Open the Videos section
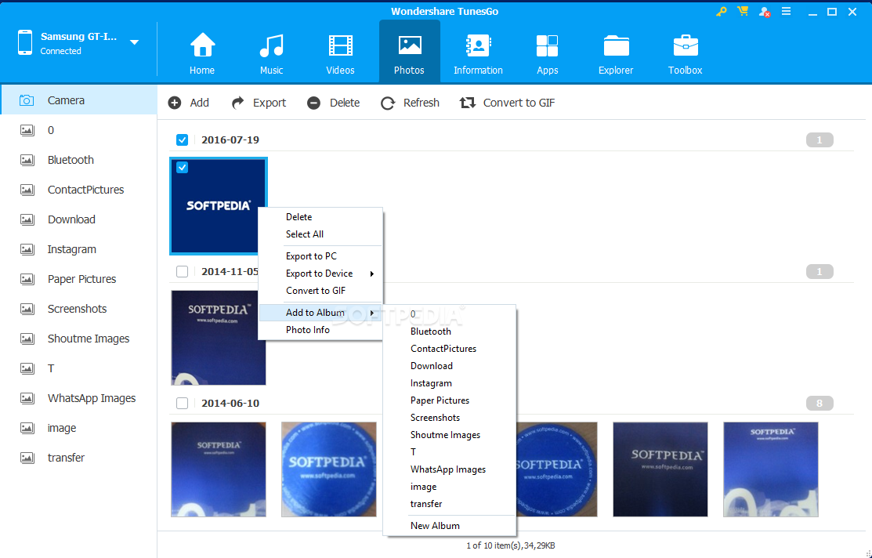This screenshot has height=558, width=872. [340, 53]
